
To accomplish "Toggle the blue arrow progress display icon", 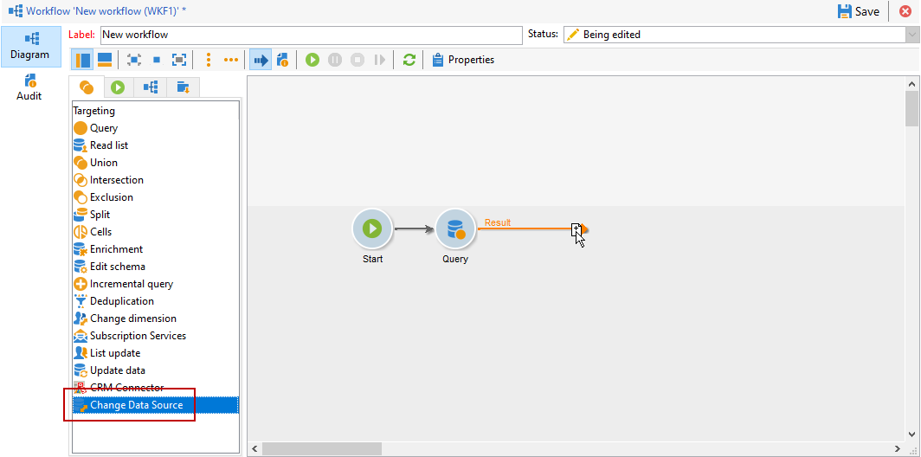I will (x=261, y=60).
